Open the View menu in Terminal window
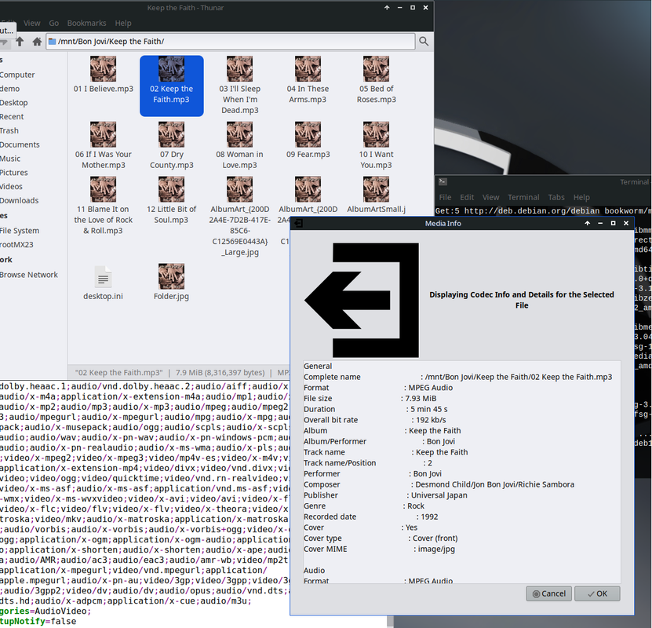Viewport: 652px width, 628px height. pyautogui.click(x=490, y=198)
